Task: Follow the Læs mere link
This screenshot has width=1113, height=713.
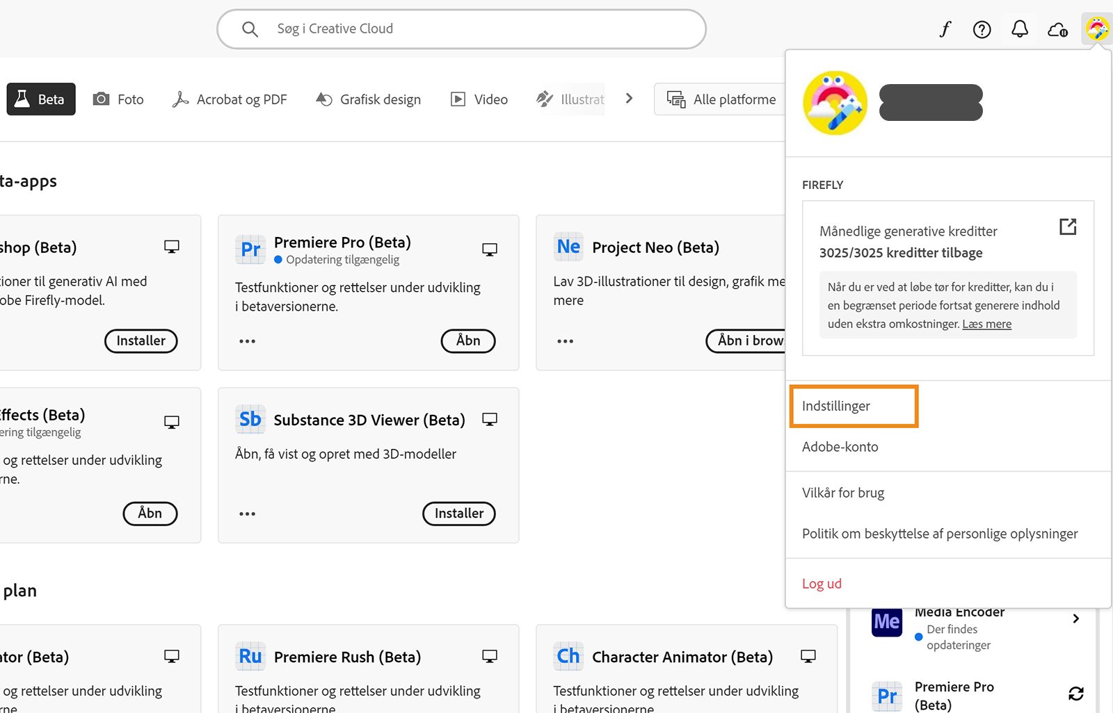Action: click(x=986, y=324)
